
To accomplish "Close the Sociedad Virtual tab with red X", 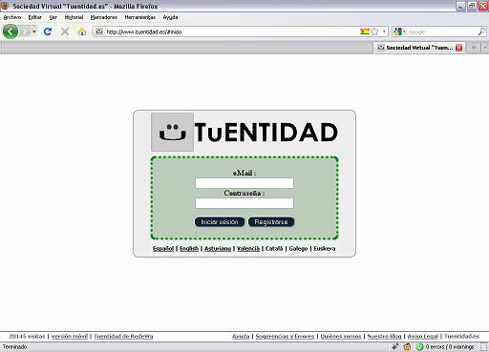I will point(458,48).
